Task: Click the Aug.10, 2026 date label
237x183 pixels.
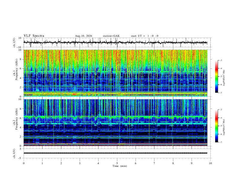Action: [83, 36]
